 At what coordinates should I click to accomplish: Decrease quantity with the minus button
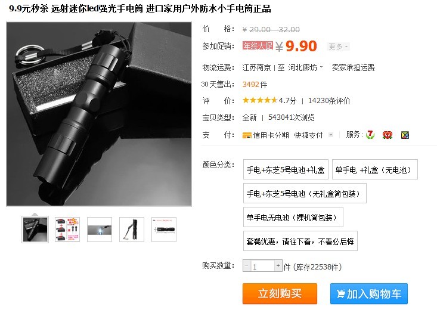tap(247, 266)
